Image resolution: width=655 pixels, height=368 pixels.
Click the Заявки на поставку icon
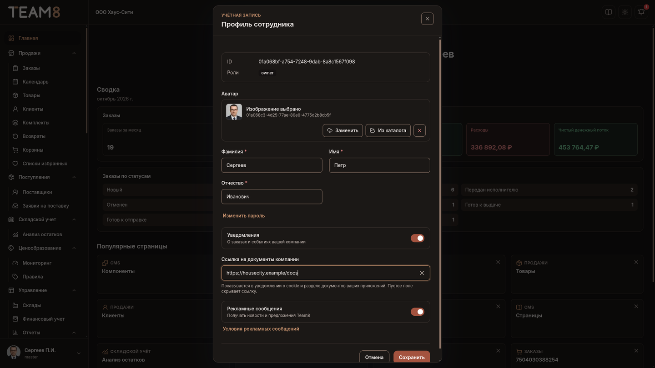(x=15, y=206)
